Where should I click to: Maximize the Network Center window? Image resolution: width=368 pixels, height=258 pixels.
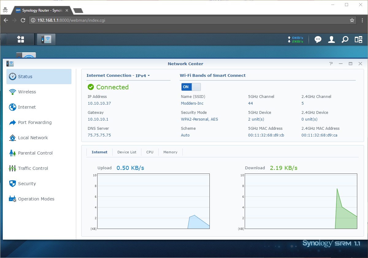pyautogui.click(x=351, y=64)
